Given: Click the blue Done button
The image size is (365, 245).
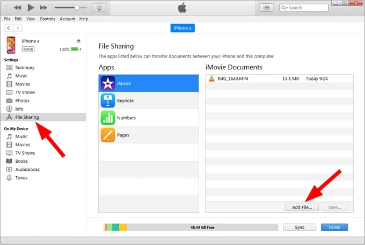Looking at the screenshot, I should (x=334, y=227).
